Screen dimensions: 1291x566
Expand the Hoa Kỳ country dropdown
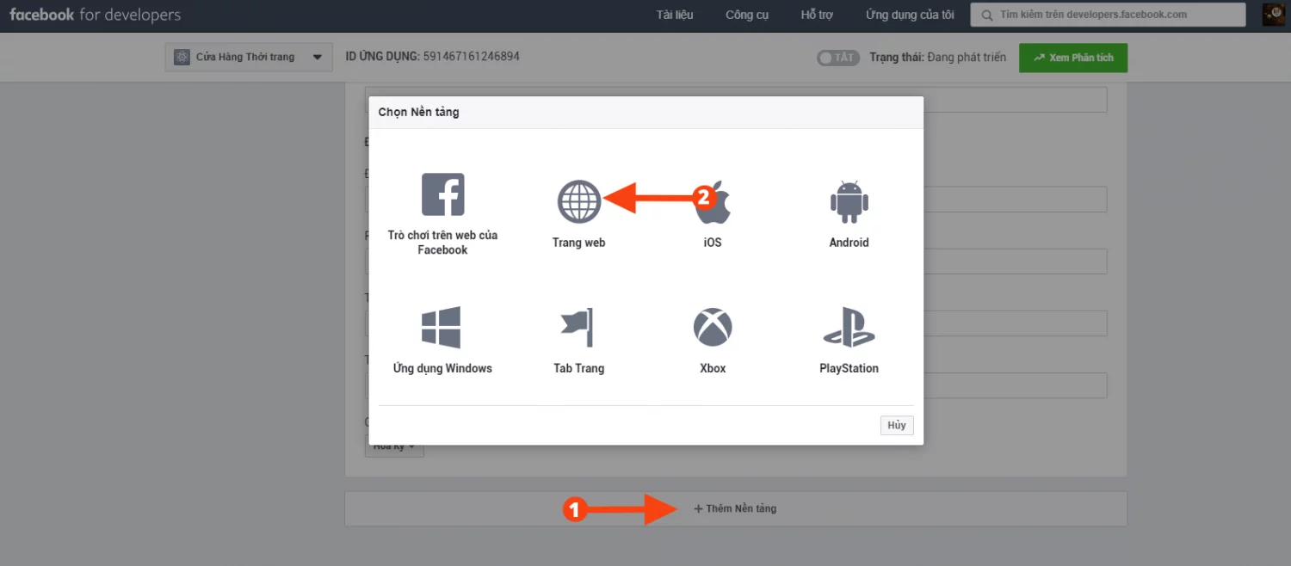click(394, 447)
